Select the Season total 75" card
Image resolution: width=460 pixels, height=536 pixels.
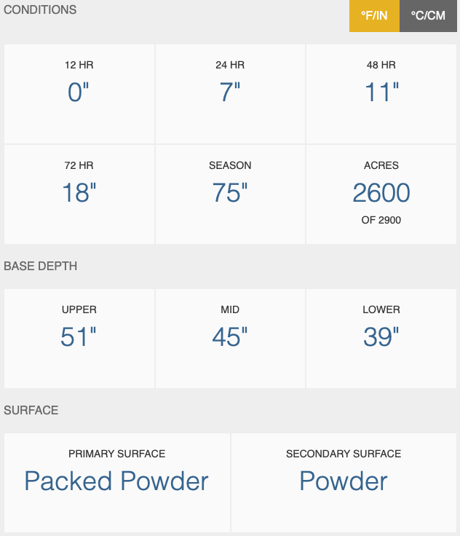point(230,194)
